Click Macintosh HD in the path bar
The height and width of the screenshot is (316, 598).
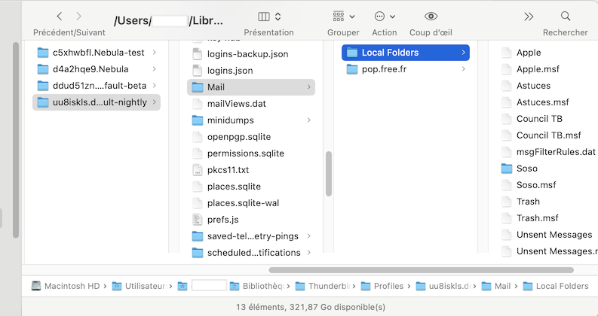click(66, 286)
